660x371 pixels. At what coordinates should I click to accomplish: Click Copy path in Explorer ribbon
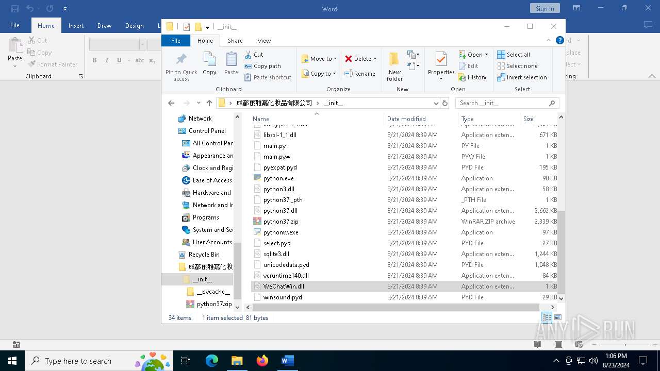[x=262, y=66]
